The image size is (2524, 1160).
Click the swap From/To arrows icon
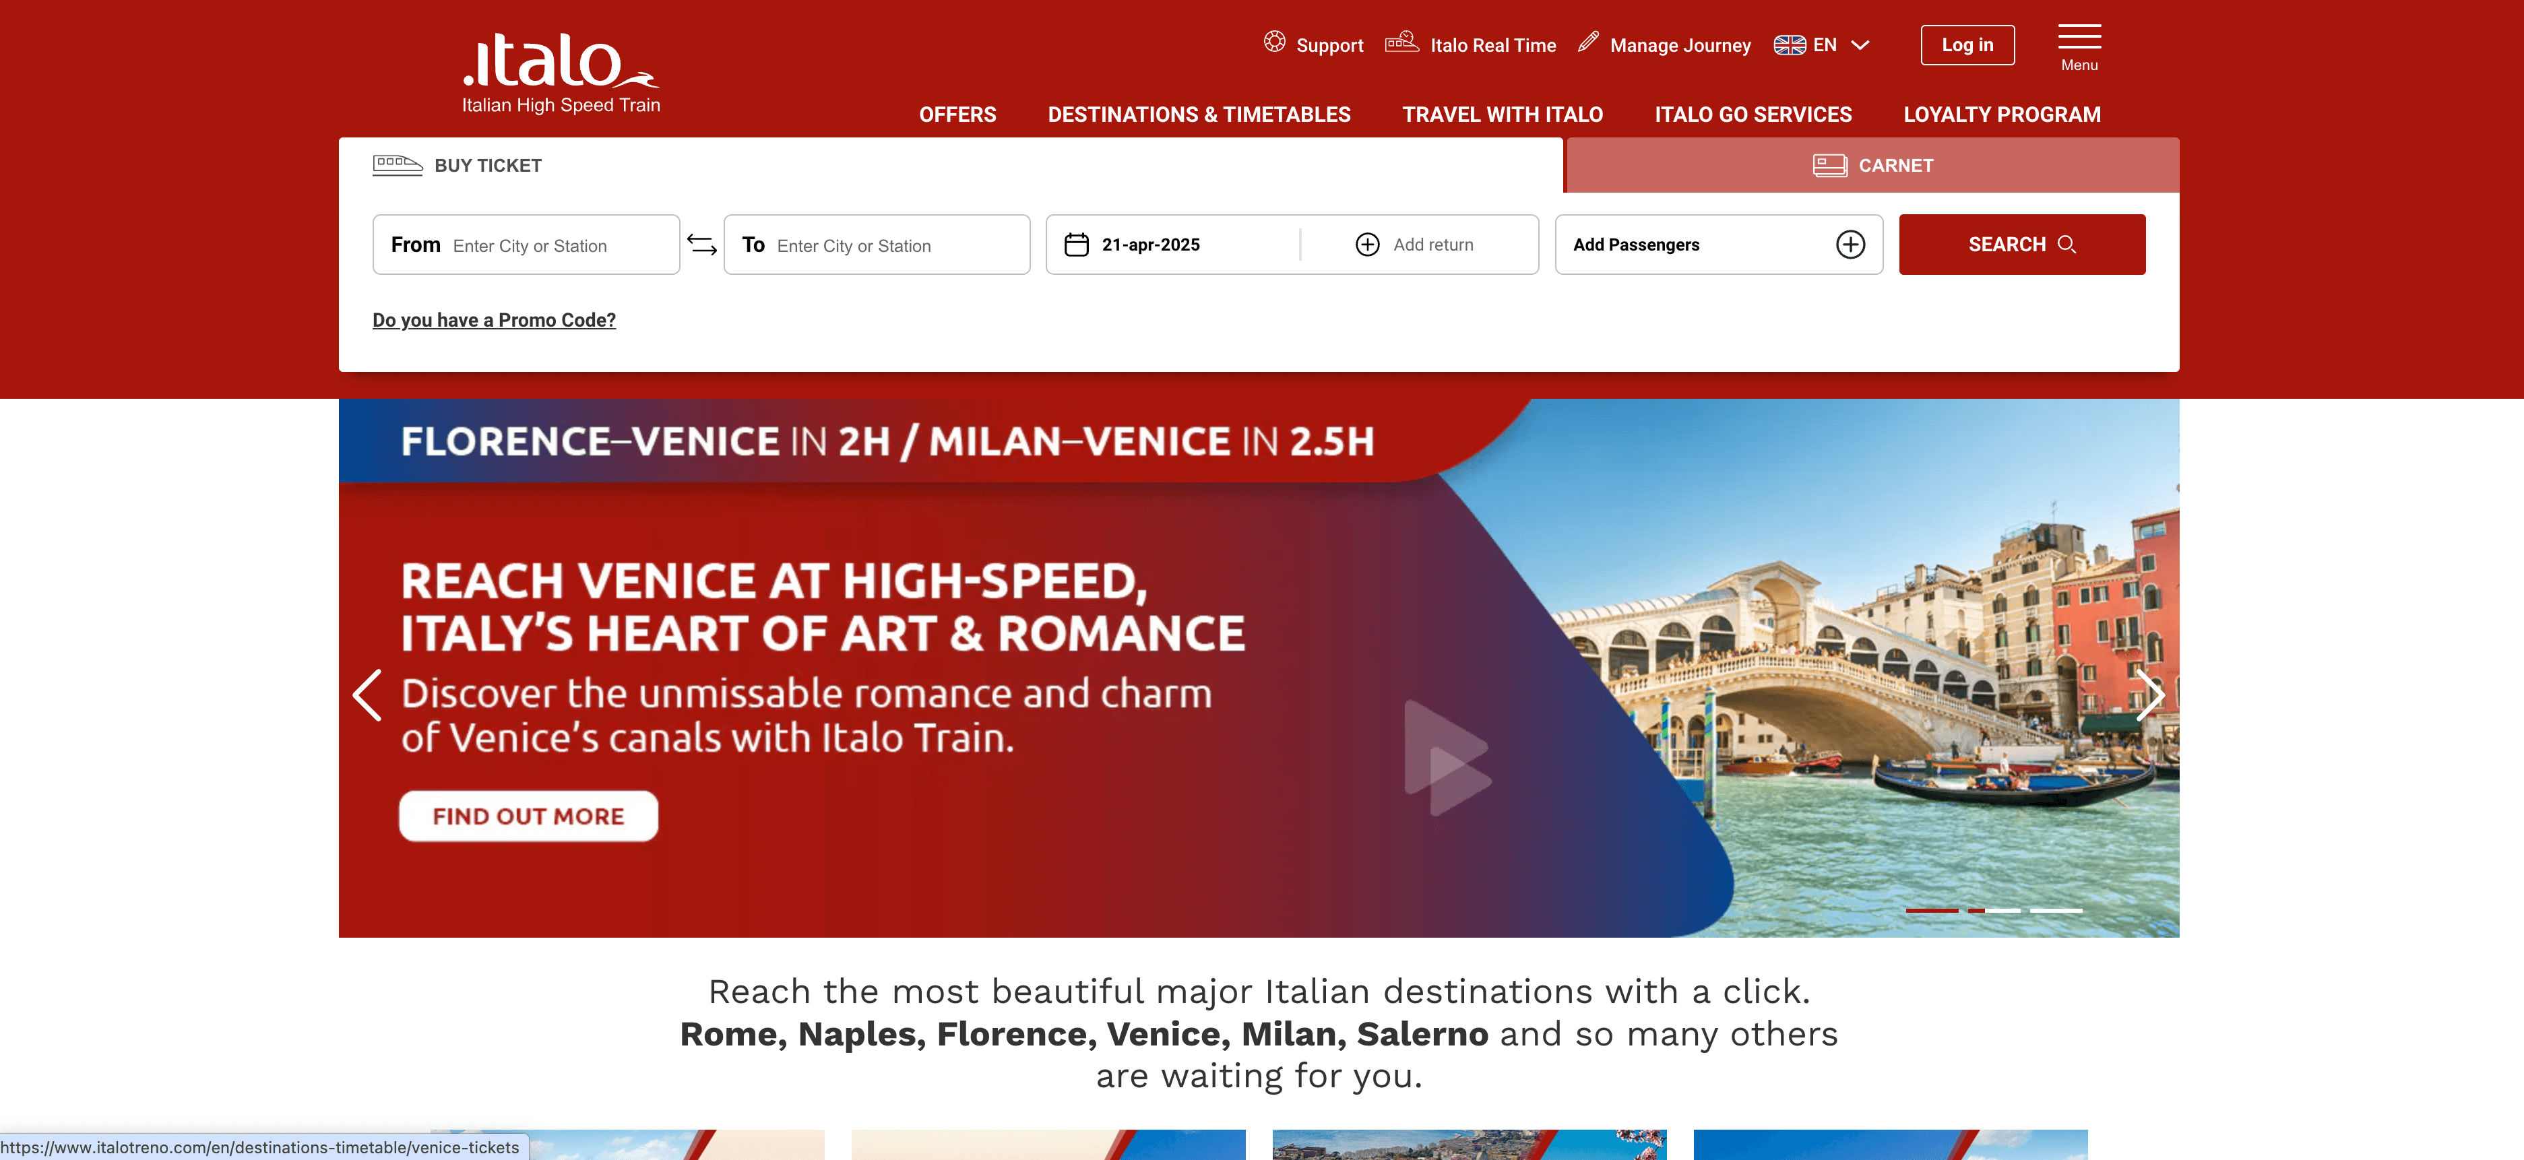pyautogui.click(x=701, y=244)
